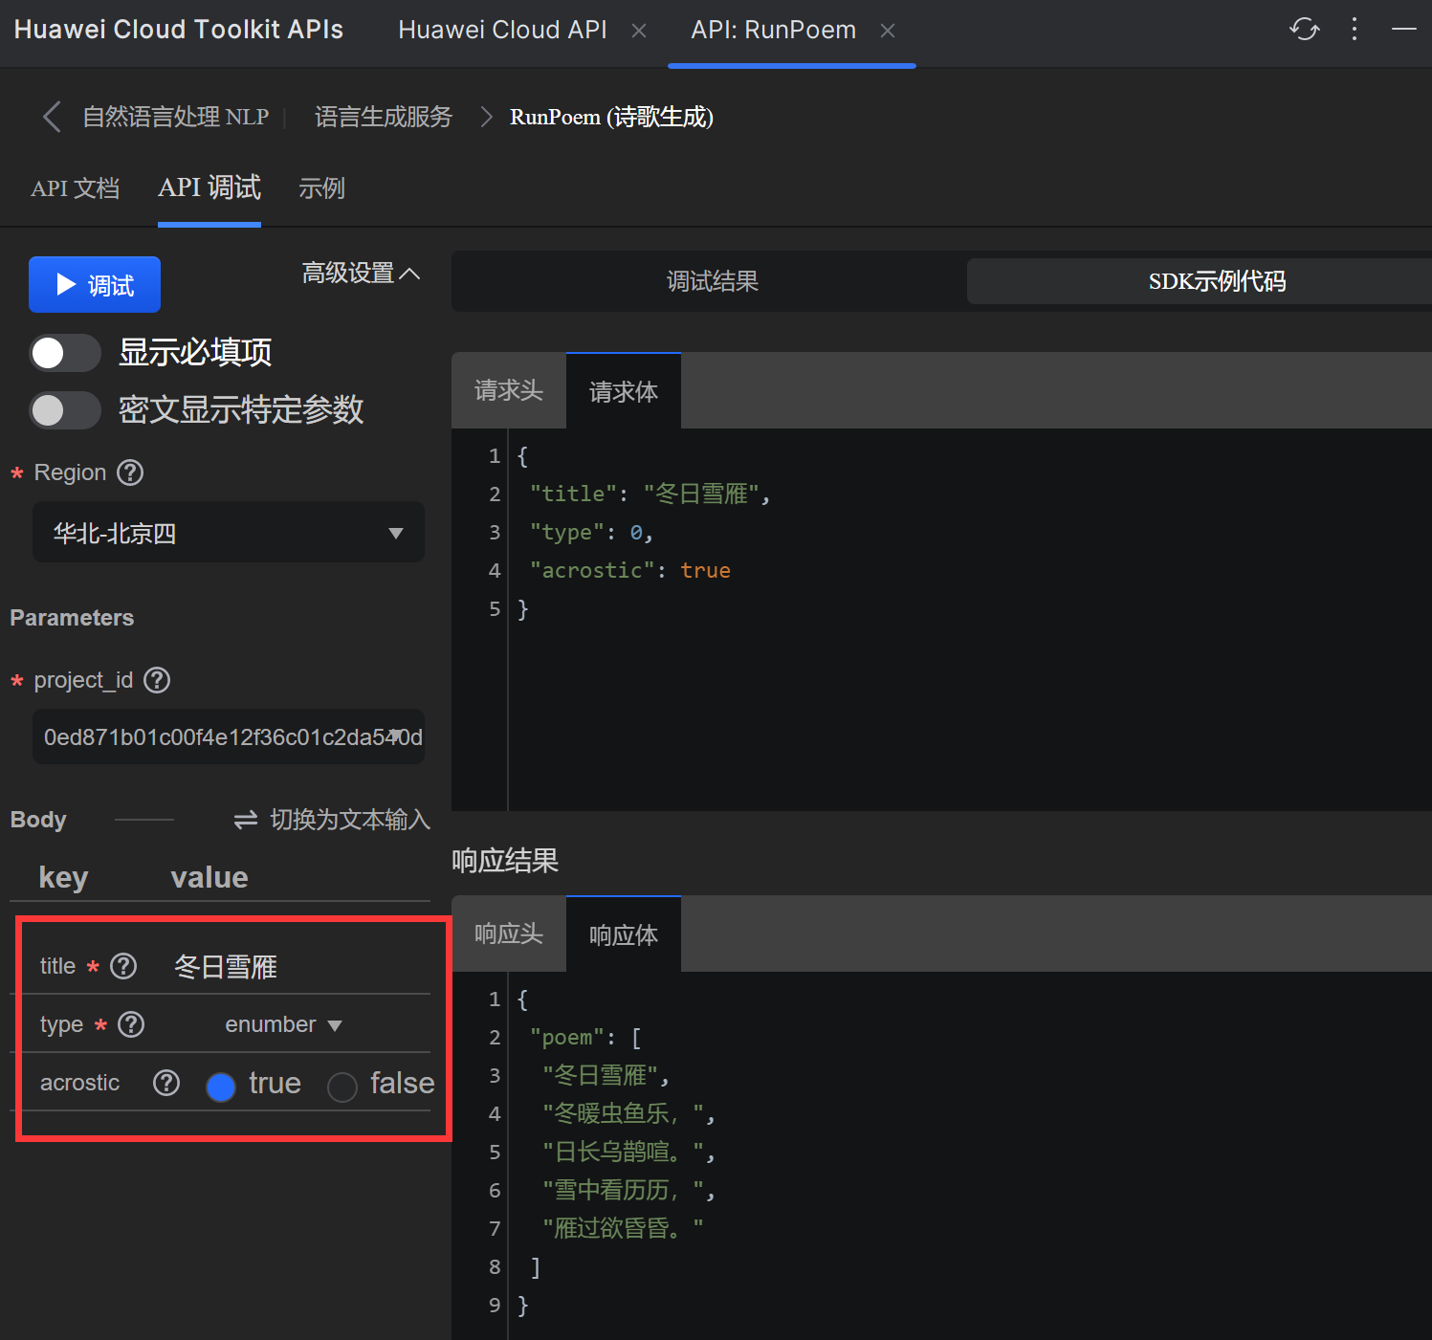This screenshot has width=1432, height=1340.
Task: Close the Huawei Cloud API tab
Action: pos(639,31)
